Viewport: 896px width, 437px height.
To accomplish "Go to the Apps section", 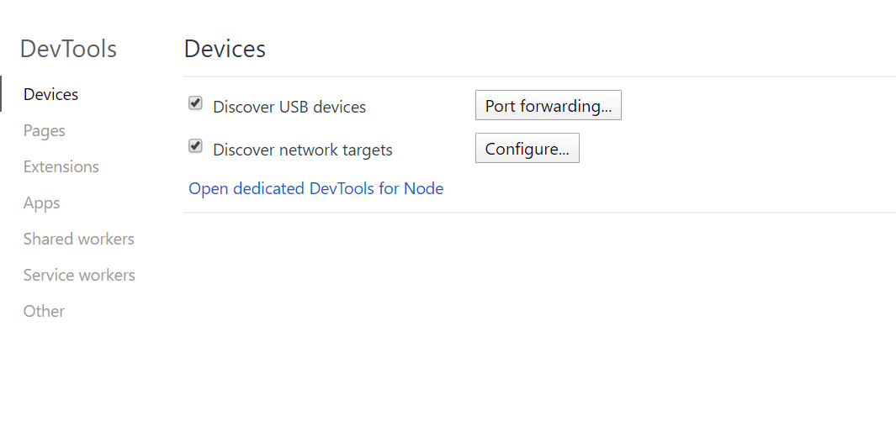I will (x=41, y=203).
